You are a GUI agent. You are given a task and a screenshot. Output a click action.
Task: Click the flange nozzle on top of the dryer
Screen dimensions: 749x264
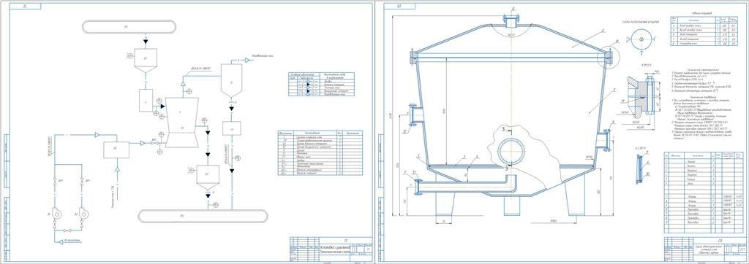coord(512,22)
